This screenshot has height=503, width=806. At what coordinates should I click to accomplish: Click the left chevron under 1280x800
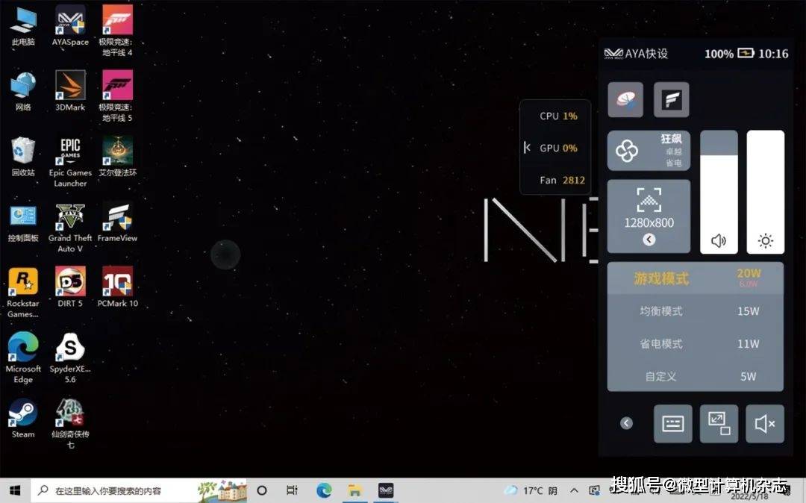tap(649, 240)
